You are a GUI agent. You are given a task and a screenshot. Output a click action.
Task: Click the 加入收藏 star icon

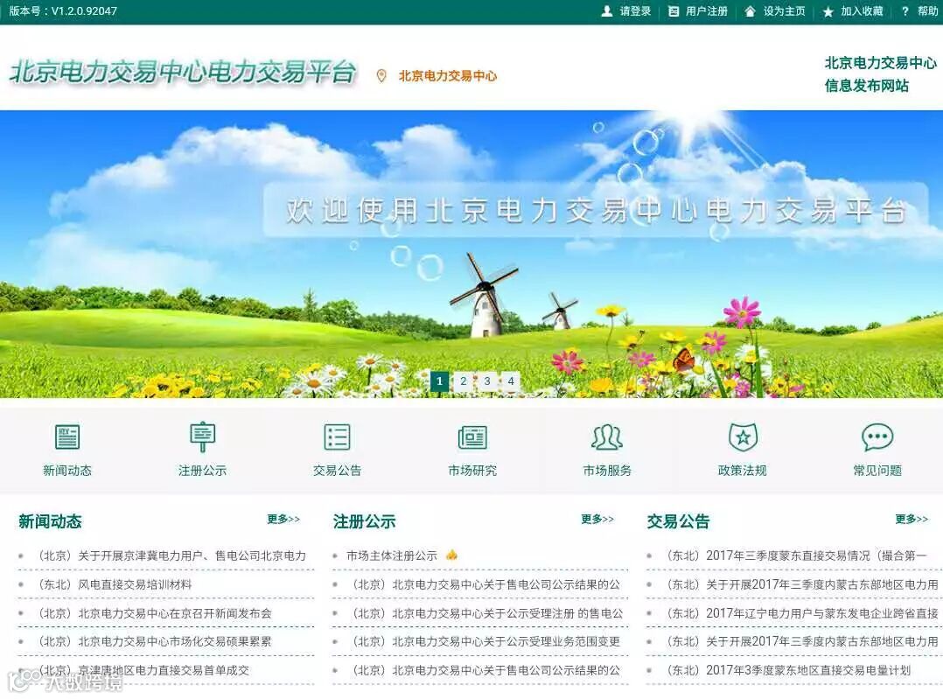click(x=828, y=11)
